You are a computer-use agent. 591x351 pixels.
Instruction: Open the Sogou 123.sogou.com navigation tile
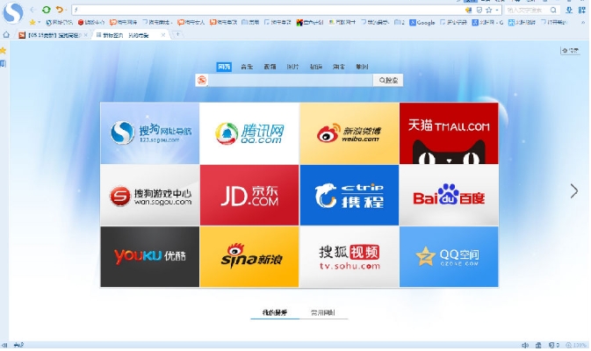tap(150, 133)
